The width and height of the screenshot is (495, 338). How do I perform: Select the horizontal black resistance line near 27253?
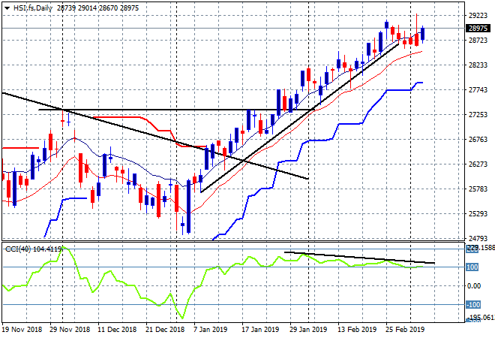click(177, 110)
